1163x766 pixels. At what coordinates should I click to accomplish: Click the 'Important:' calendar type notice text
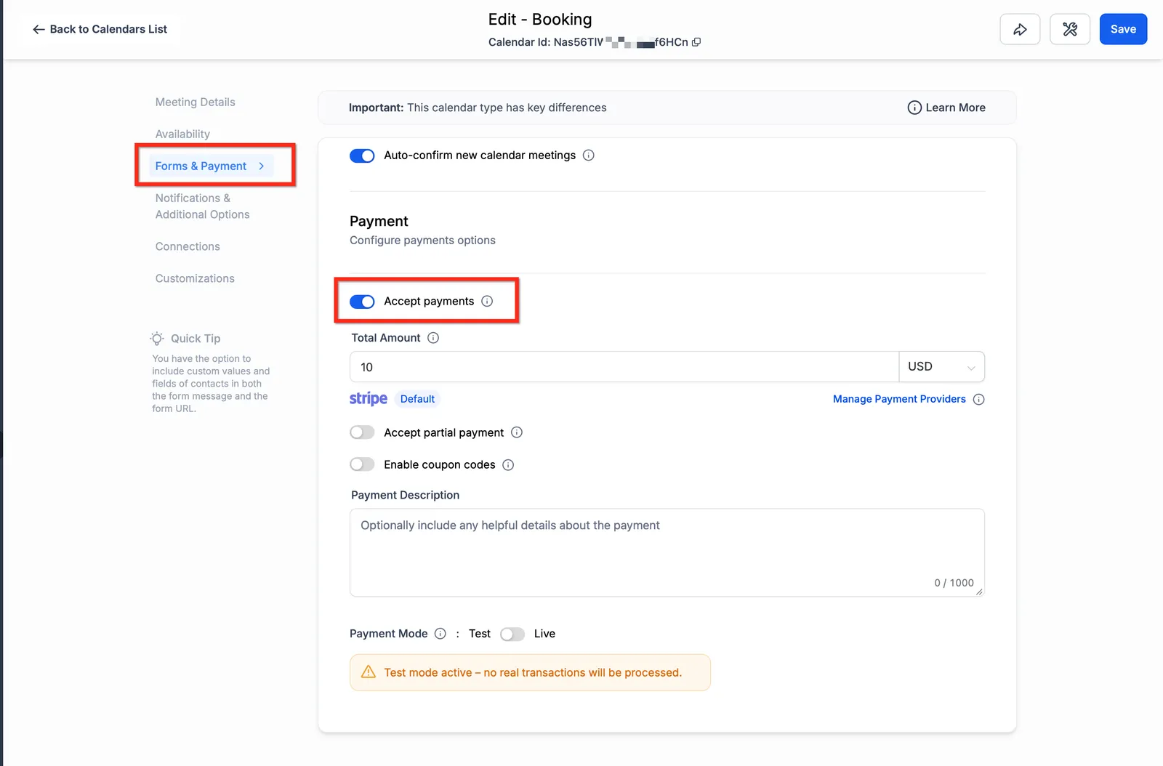478,108
